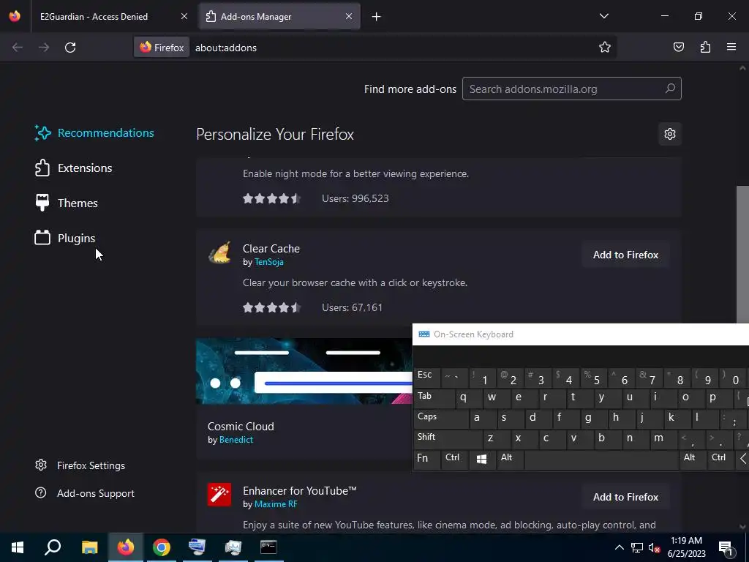Open muted volume tray icon
This screenshot has width=749, height=562.
654,547
